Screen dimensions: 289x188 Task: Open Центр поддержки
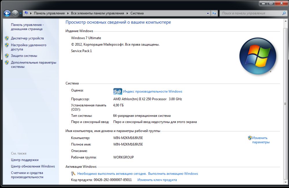click(25, 160)
